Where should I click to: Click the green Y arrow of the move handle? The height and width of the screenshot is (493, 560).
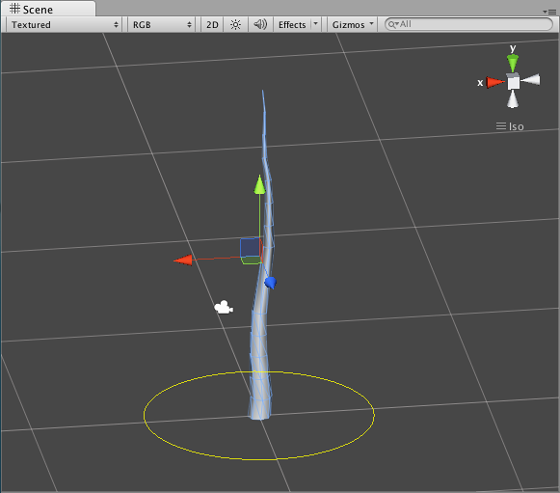(259, 185)
